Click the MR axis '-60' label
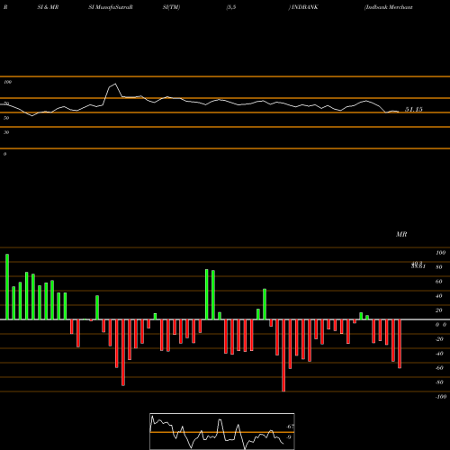This screenshot has height=450, width=450. pos(439,368)
